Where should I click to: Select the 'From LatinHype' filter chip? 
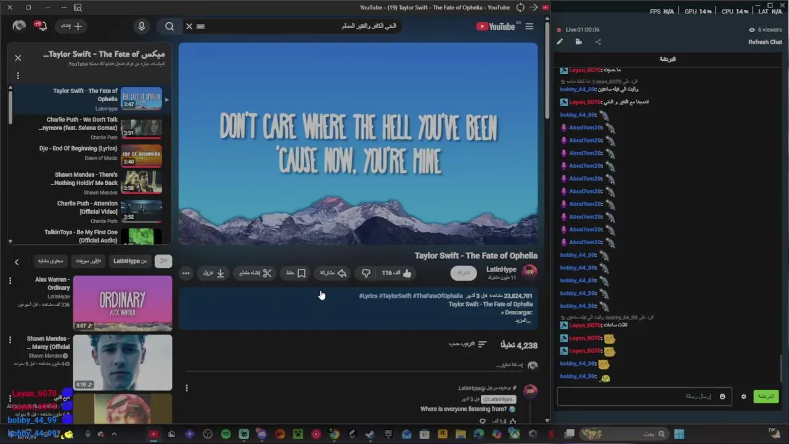tap(130, 261)
